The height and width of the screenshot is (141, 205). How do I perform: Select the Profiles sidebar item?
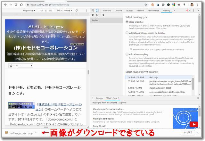click(106, 21)
